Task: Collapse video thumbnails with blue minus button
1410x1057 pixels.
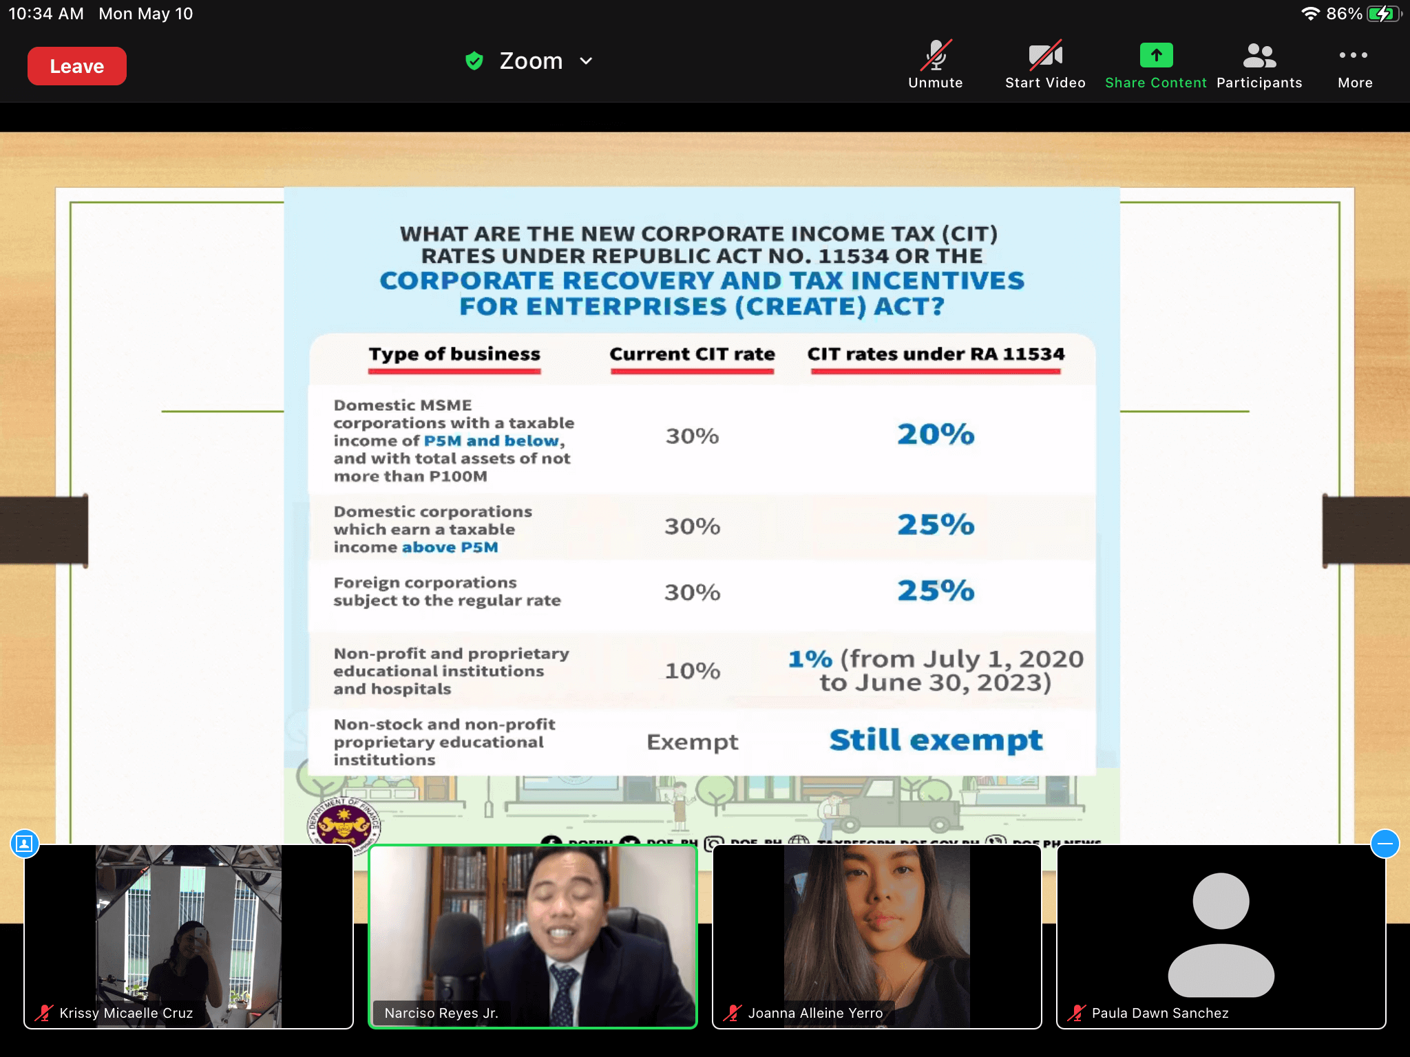Action: point(1385,844)
